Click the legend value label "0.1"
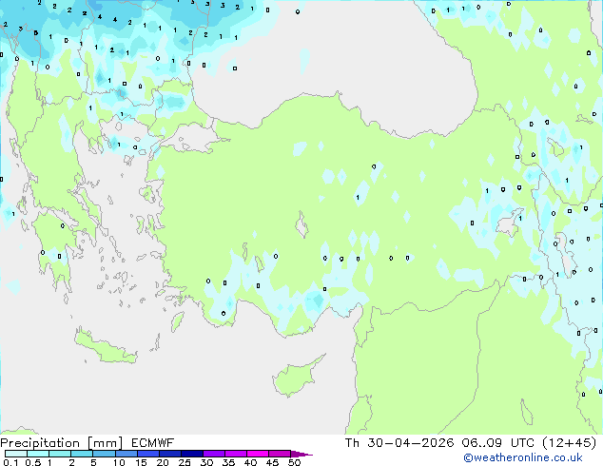603x466 pixels. tap(10, 462)
